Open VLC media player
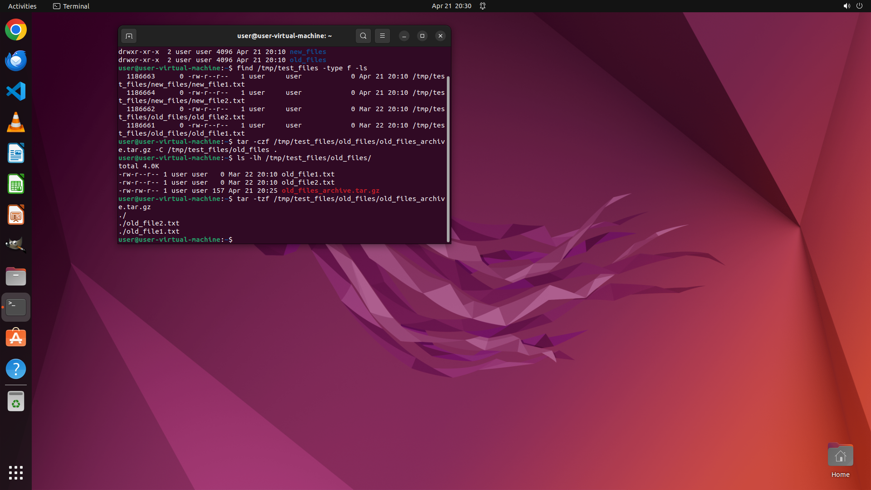871x490 pixels. point(16,122)
